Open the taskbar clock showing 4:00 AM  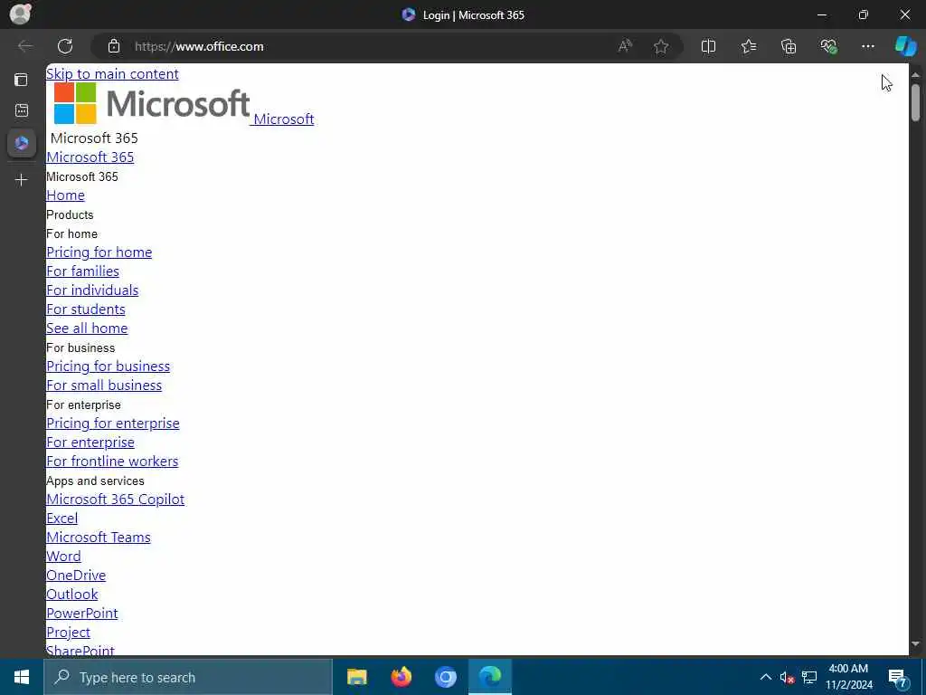[848, 677]
